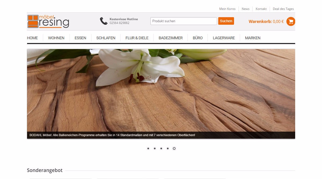The height and width of the screenshot is (179, 322).
Task: Expand the Schlafen menu category
Action: tap(106, 38)
